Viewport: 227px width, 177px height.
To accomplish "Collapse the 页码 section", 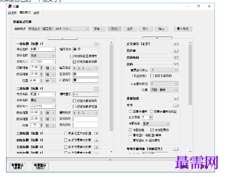I will 175,64.
